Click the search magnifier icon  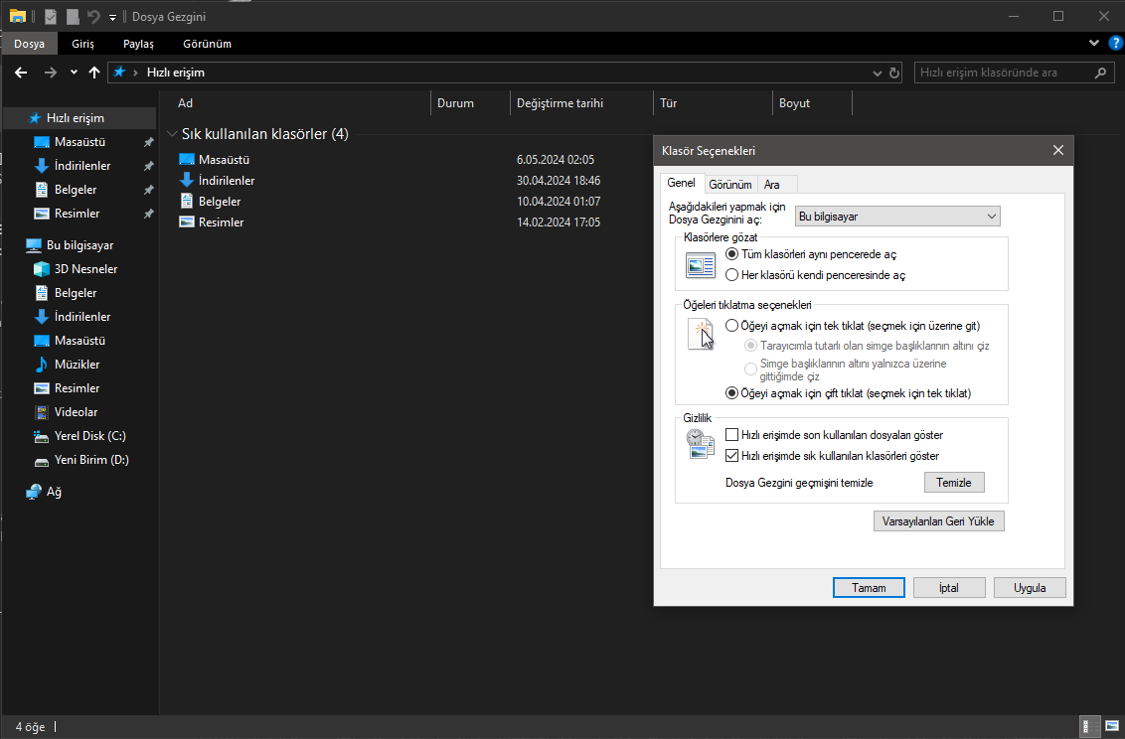click(x=1100, y=73)
